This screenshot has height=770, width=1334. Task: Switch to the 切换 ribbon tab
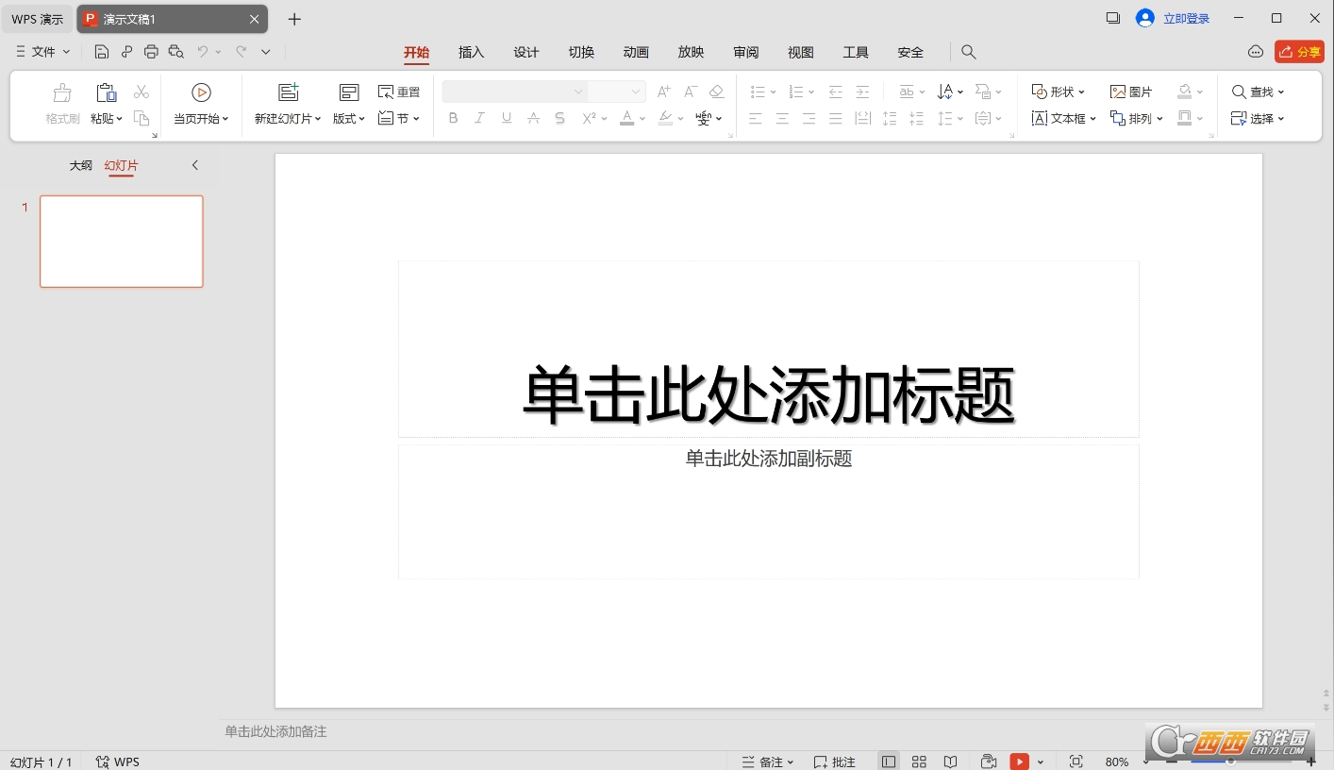coord(581,52)
